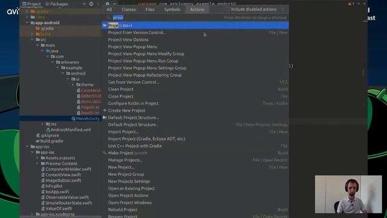
Task: Switch to the Packages view tab
Action: pos(57,4)
